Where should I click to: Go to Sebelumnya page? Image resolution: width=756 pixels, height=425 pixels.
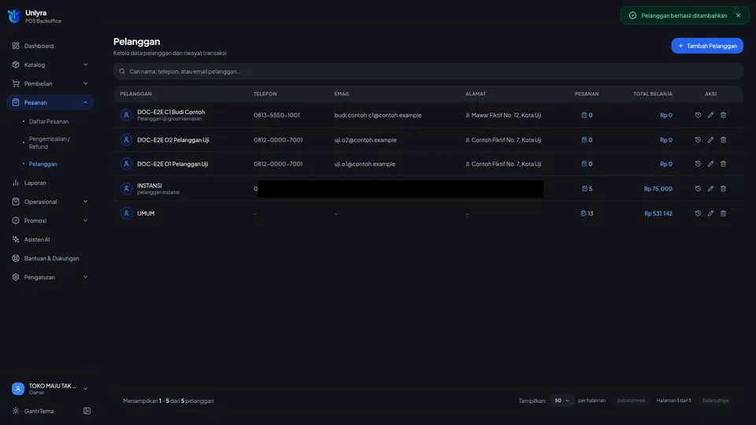coord(631,401)
